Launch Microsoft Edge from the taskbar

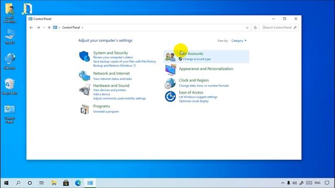tap(78, 183)
